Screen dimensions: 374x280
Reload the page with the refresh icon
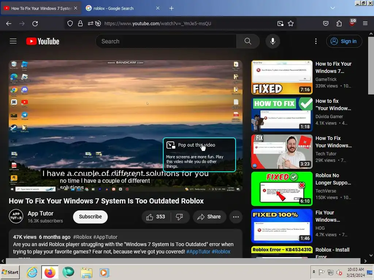pos(35,24)
